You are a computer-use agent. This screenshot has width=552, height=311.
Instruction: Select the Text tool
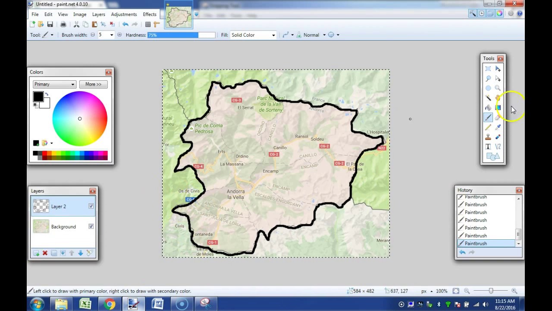488,147
